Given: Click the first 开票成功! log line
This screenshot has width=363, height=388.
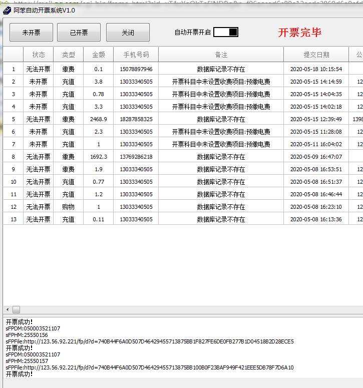Looking at the screenshot, I should tap(19, 322).
